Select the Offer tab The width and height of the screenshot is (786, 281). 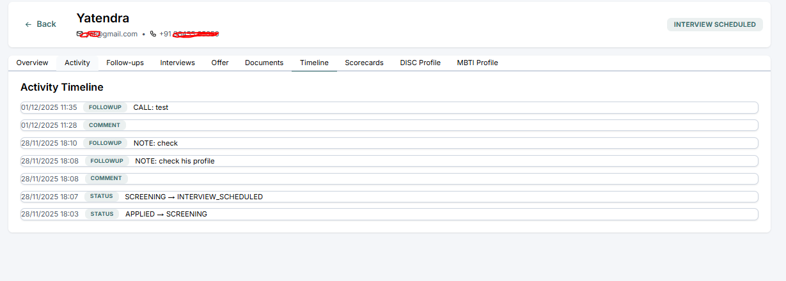tap(220, 63)
